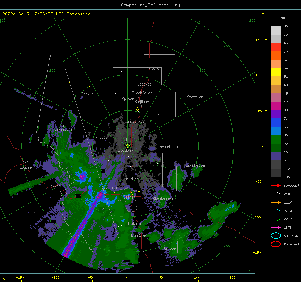Click the Strathmore city label
Image resolution: width=301 pixels, height=282 pixels.
click(163, 199)
